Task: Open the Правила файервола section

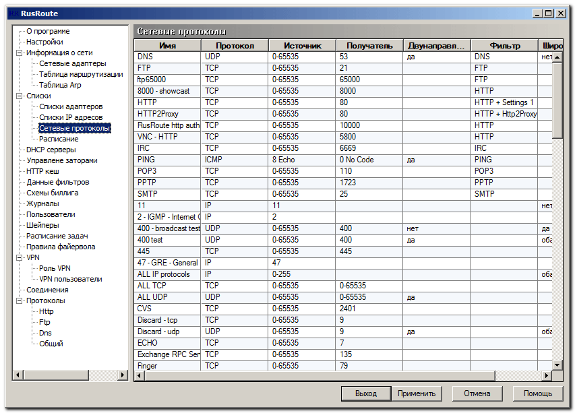Action: (x=61, y=247)
